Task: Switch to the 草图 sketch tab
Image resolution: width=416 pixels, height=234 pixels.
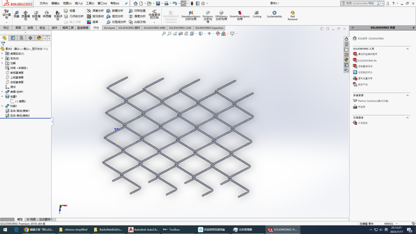Action: click(18, 28)
